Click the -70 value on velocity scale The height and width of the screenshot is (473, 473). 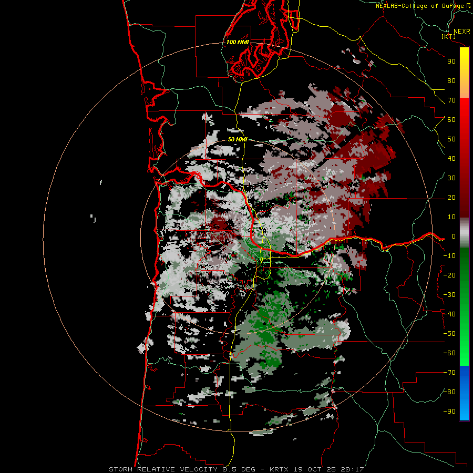click(449, 373)
